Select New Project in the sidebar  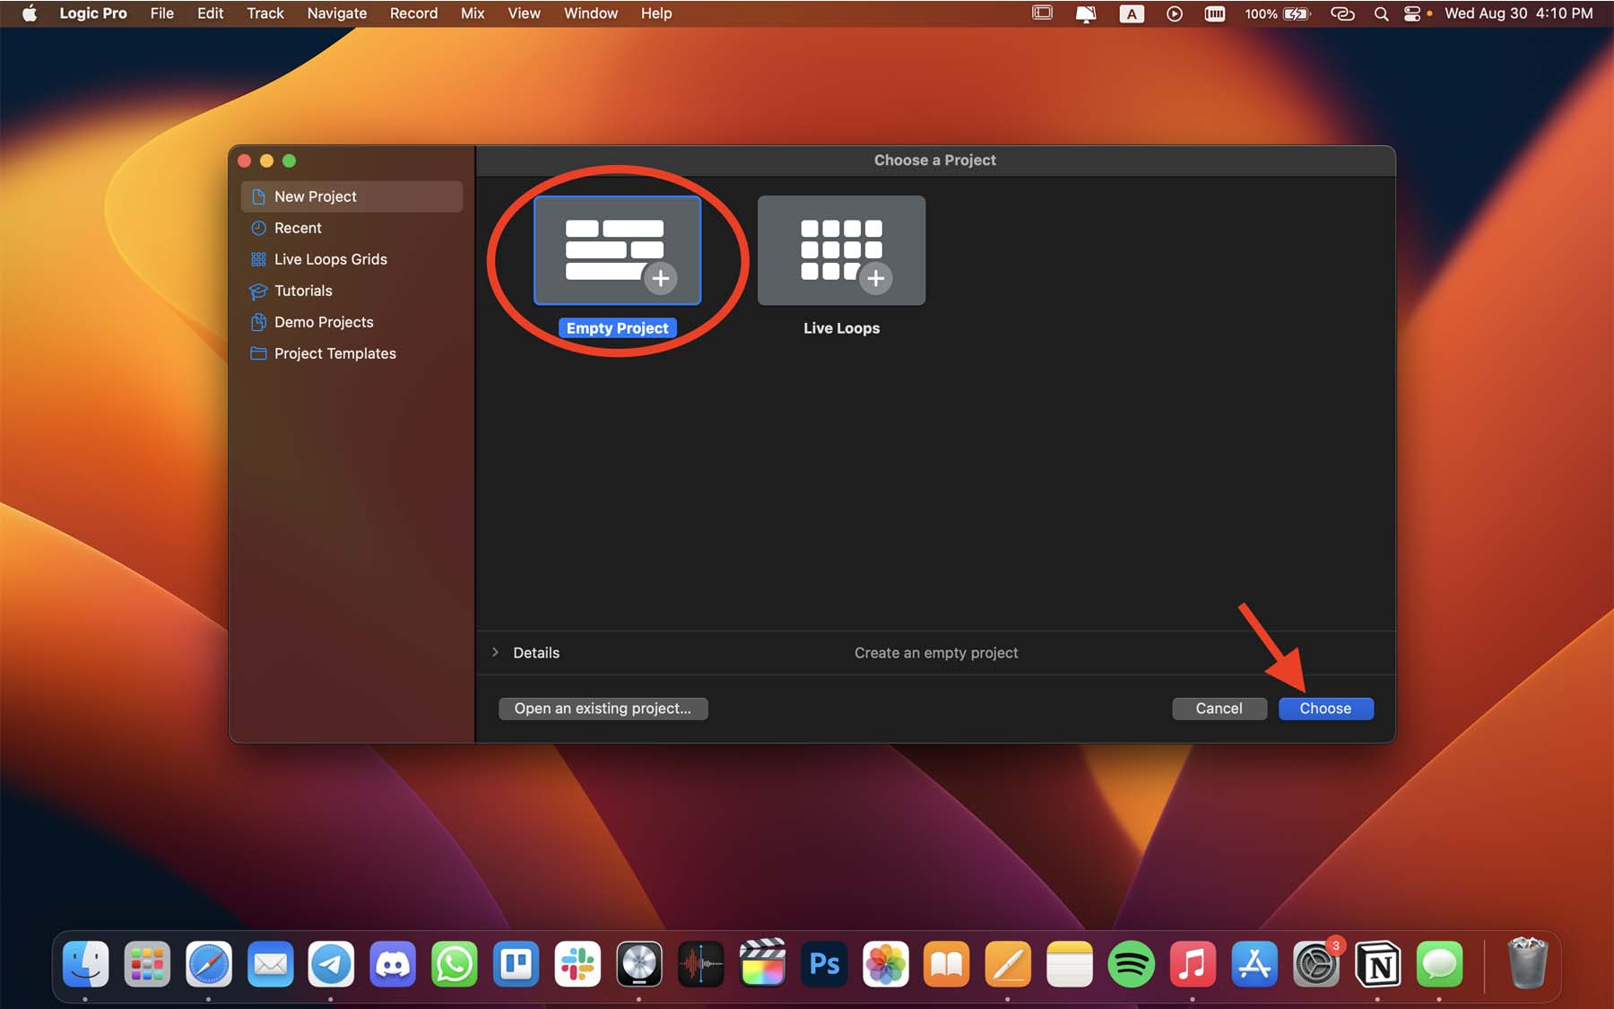pos(351,196)
